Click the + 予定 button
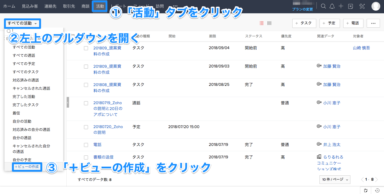Image resolution: width=384 pixels, height=194 pixels. pos(330,23)
